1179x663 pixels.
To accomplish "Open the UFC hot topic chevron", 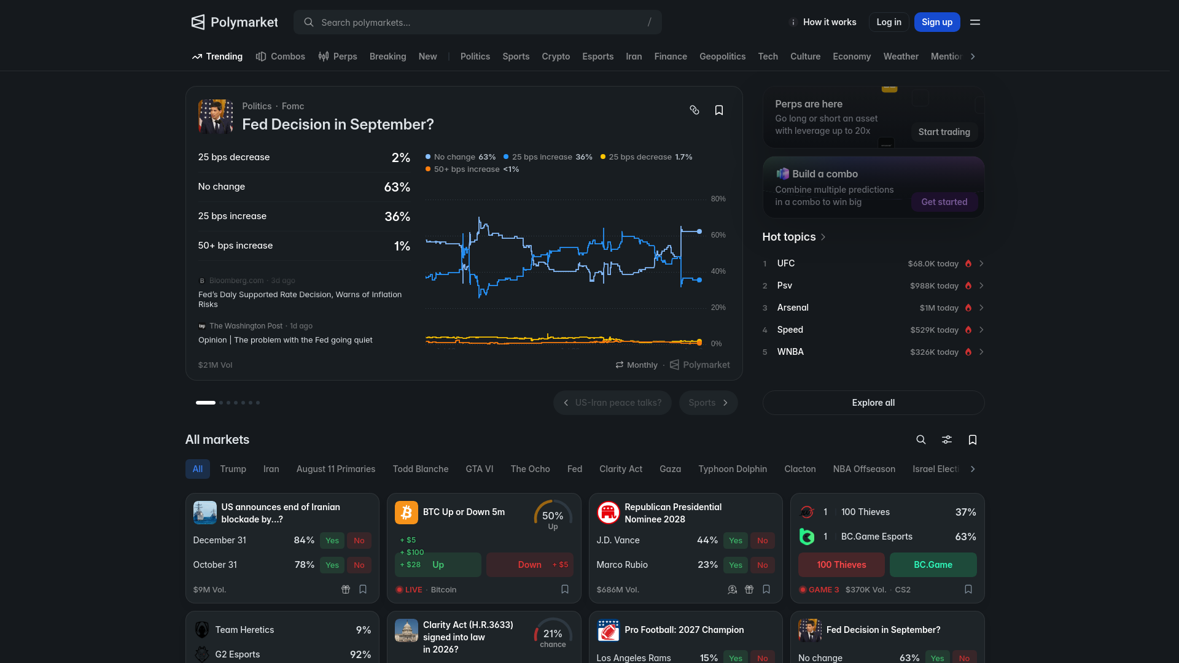I will coord(981,263).
